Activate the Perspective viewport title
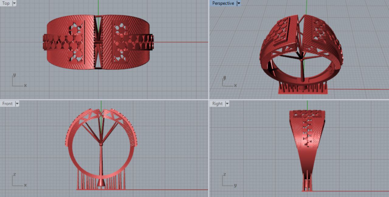This screenshot has height=197, width=389. click(x=223, y=3)
